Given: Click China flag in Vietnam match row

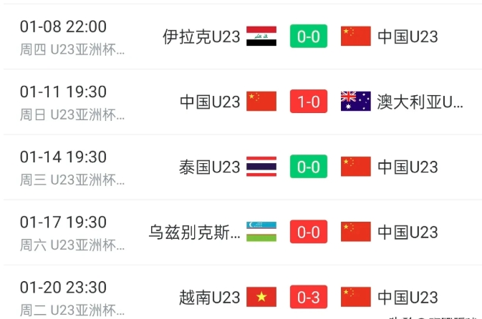Looking at the screenshot, I should [355, 297].
